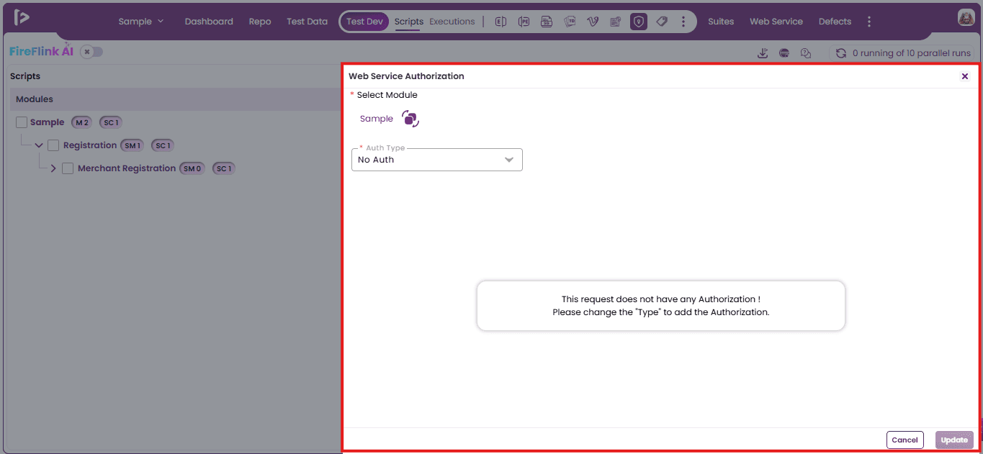Click the select module icon next to Sample

point(410,119)
